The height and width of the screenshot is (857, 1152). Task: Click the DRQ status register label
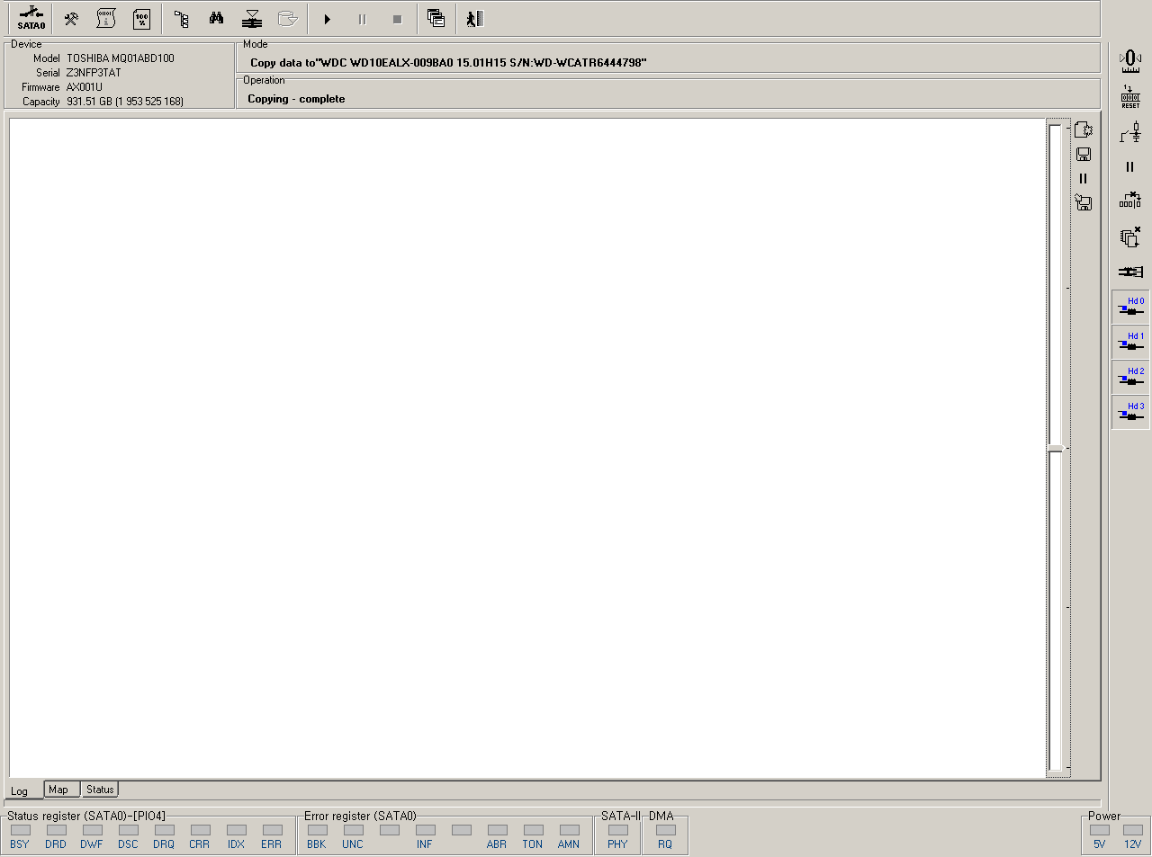164,844
